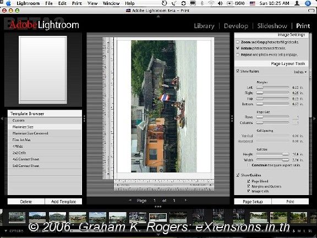317x238 pixels.
Task: Open the AirPort Wi-Fi menu icon
Action: pyautogui.click(x=211, y=3)
